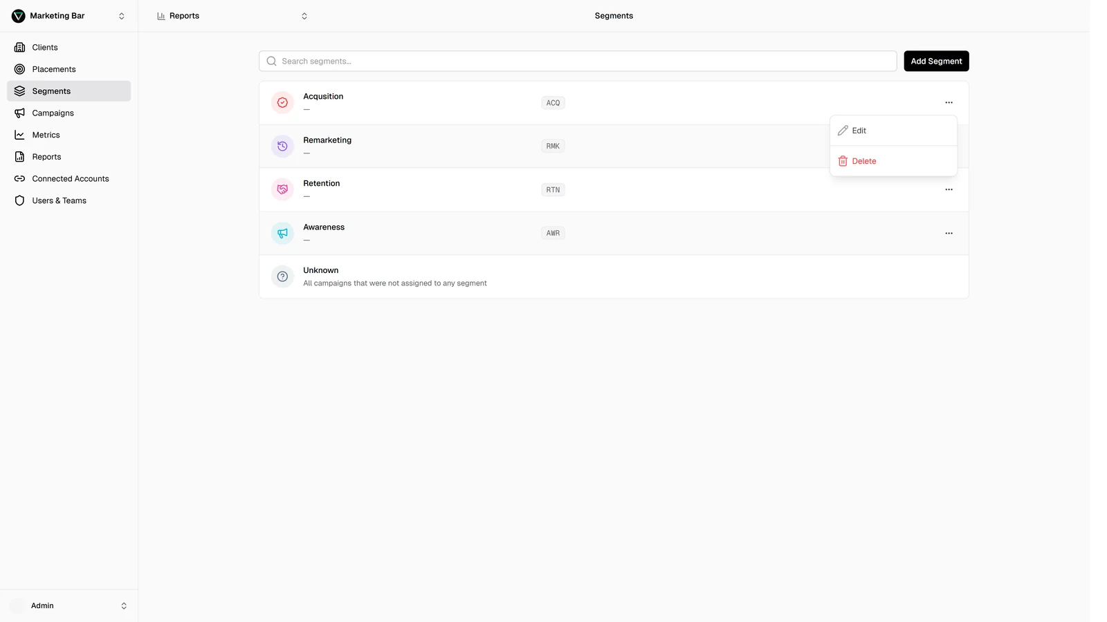The height and width of the screenshot is (622, 1107).
Task: Click the ACQ code badge
Action: click(553, 103)
